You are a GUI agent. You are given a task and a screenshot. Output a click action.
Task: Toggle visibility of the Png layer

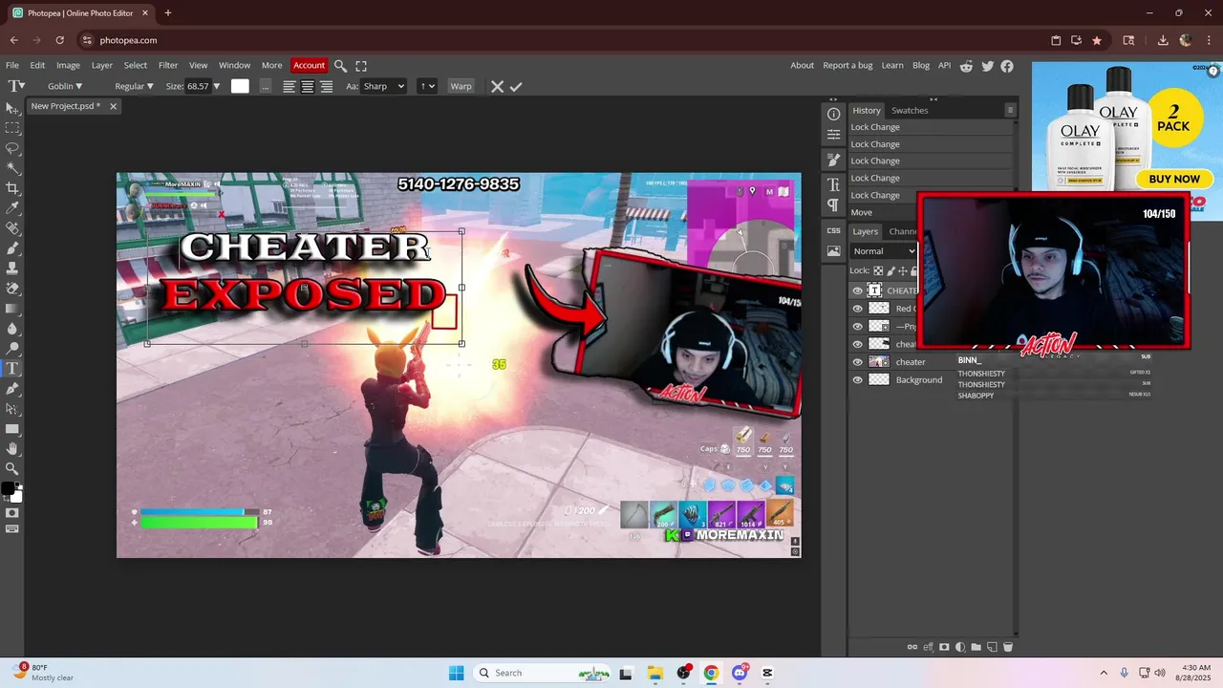[x=857, y=326]
